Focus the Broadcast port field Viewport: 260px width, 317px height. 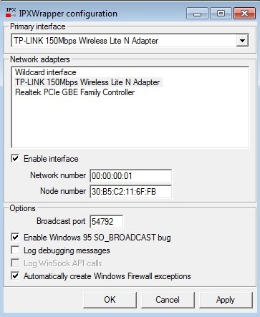[x=107, y=222]
